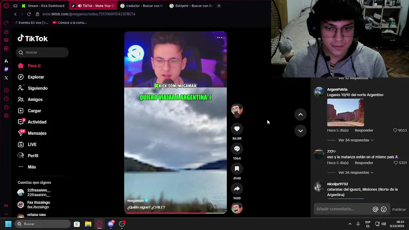Viewport: 409px width, 230px height.
Task: Switch to traductor Google search tab
Action: pyautogui.click(x=142, y=6)
